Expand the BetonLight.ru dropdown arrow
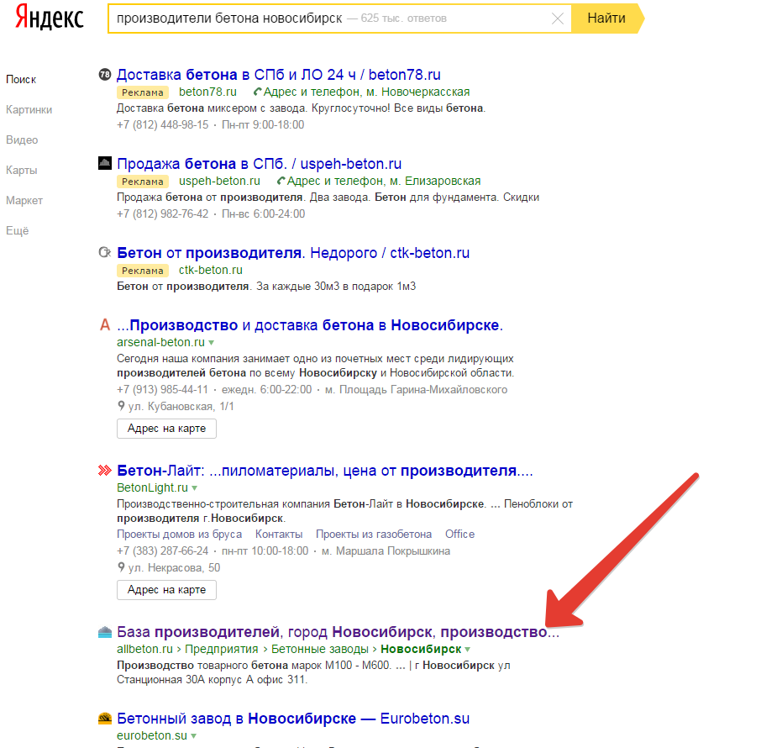Screen dimensions: 782x748 tap(195, 488)
